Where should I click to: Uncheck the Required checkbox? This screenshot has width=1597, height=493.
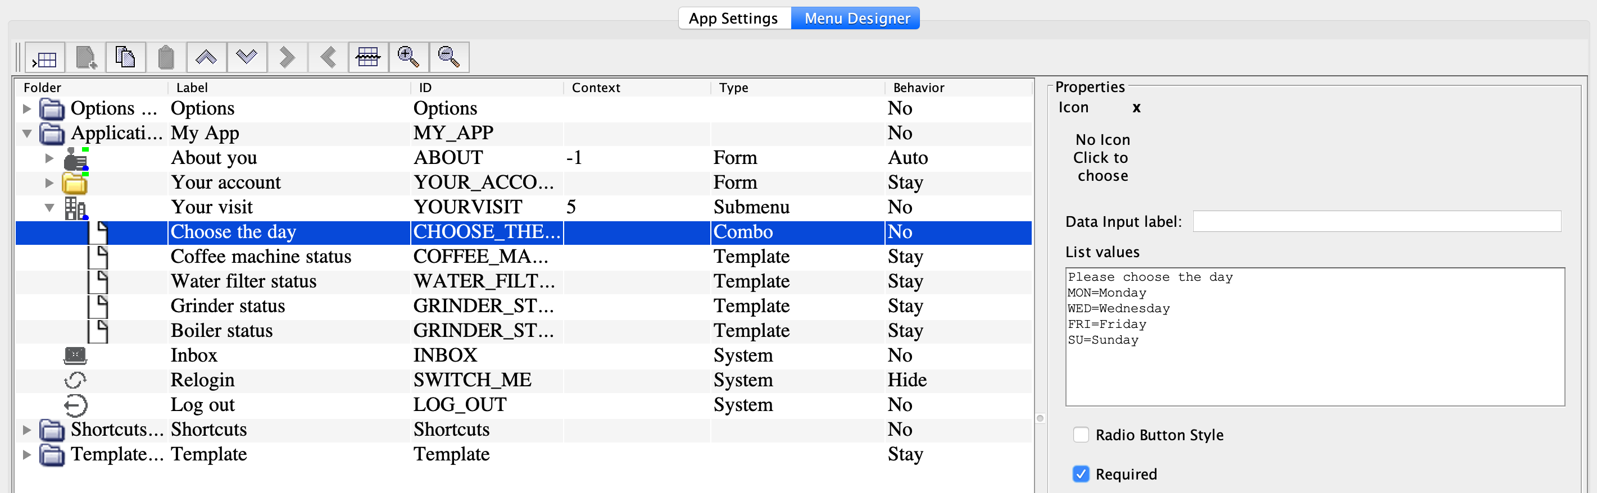(1081, 474)
